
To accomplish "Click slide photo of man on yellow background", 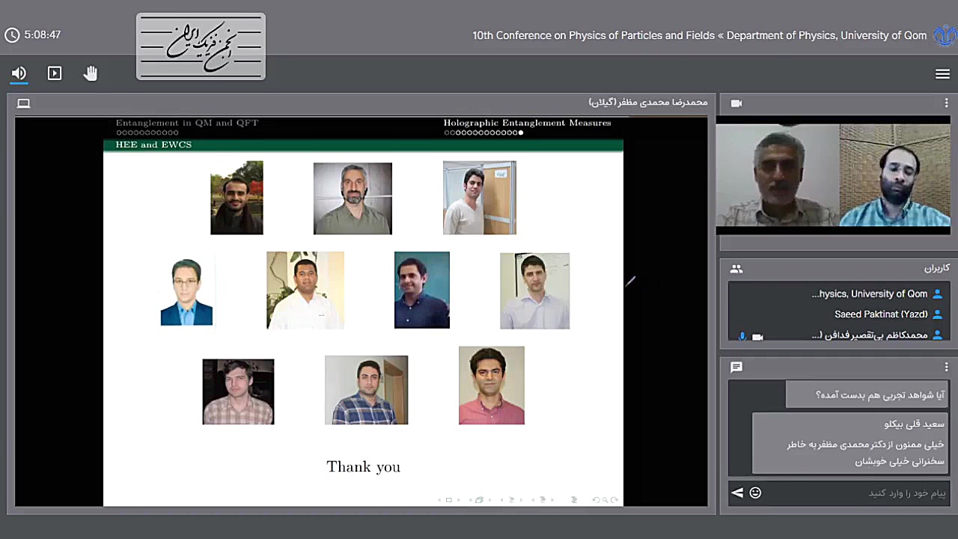I will point(305,290).
